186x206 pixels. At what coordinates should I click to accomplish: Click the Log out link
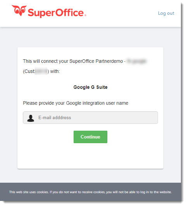[166, 13]
